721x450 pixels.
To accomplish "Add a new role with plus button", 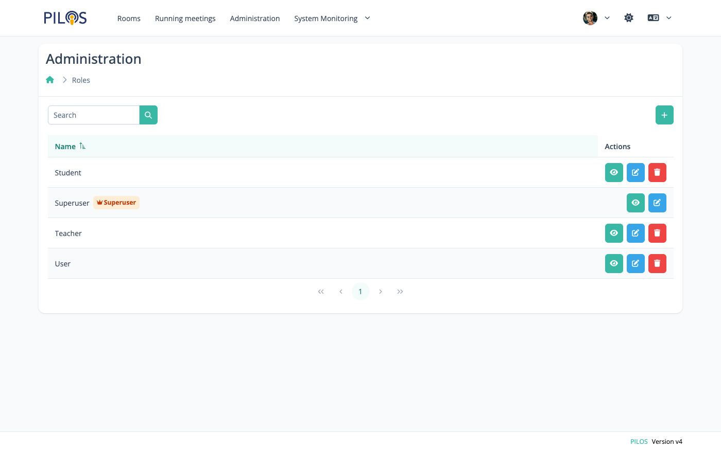I will pos(664,115).
